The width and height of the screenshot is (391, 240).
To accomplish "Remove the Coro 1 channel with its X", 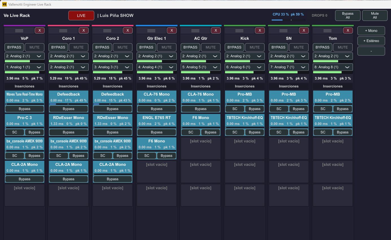I will coord(84,30).
